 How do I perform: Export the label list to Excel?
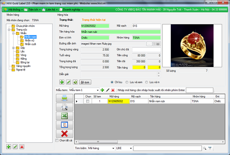65,116
